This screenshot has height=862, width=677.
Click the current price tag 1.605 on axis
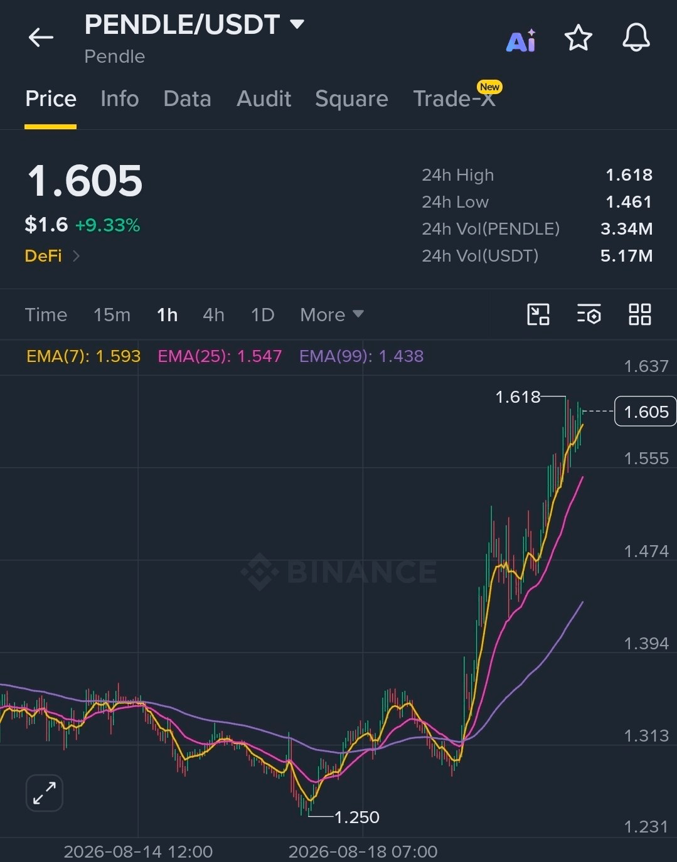pyautogui.click(x=646, y=412)
